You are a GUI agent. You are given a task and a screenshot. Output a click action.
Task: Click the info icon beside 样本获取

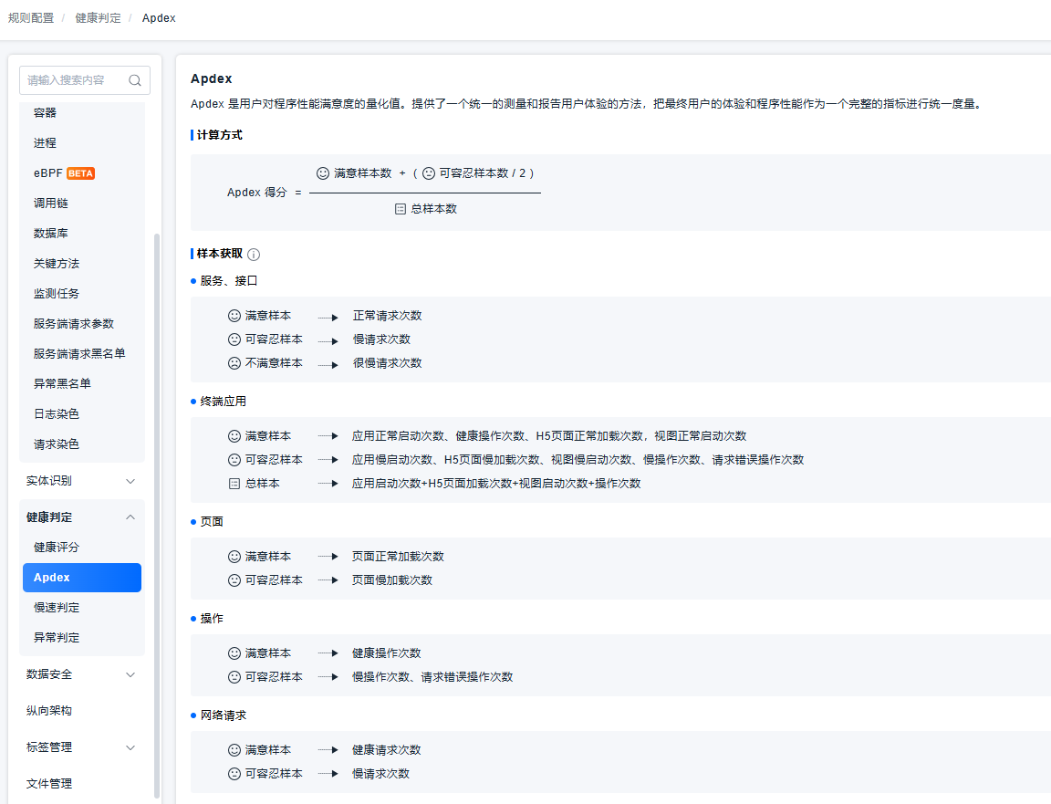coord(254,255)
